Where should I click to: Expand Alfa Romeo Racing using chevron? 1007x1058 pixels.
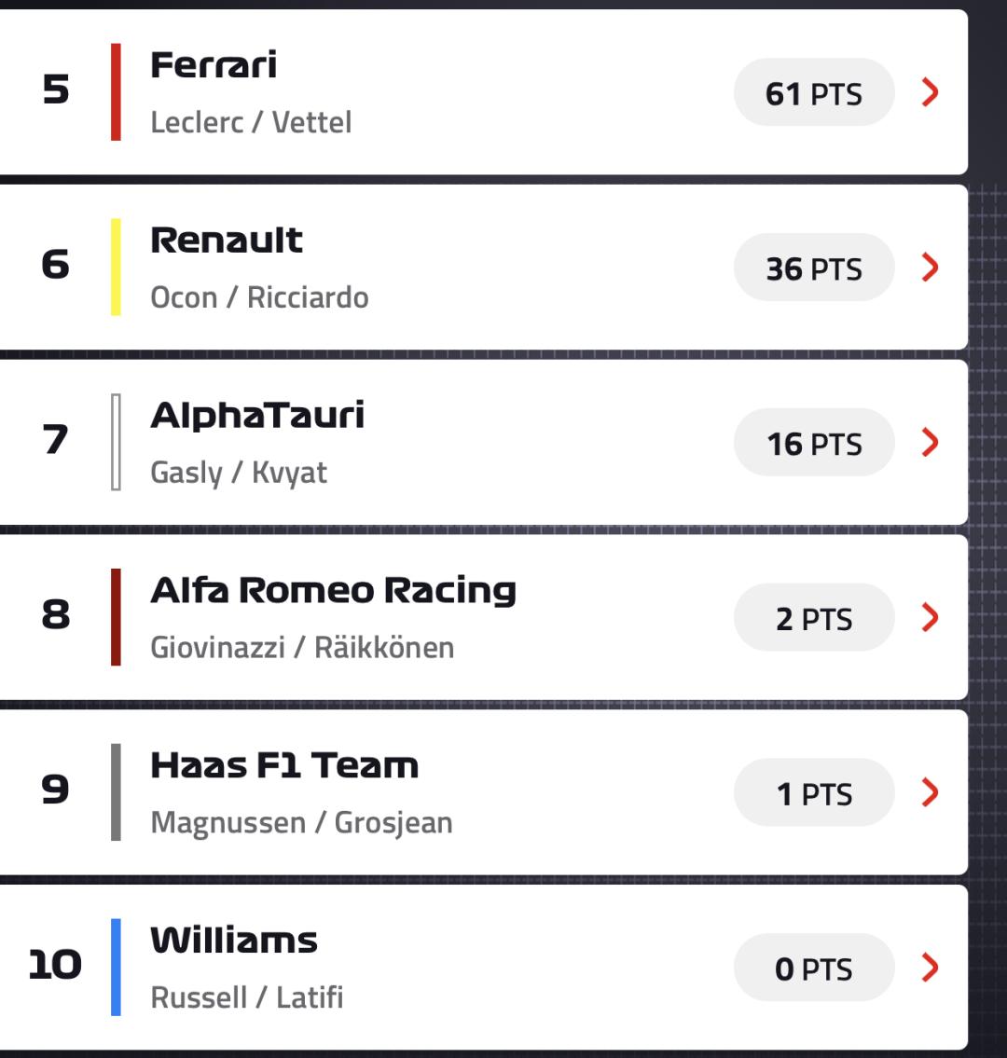(x=930, y=617)
